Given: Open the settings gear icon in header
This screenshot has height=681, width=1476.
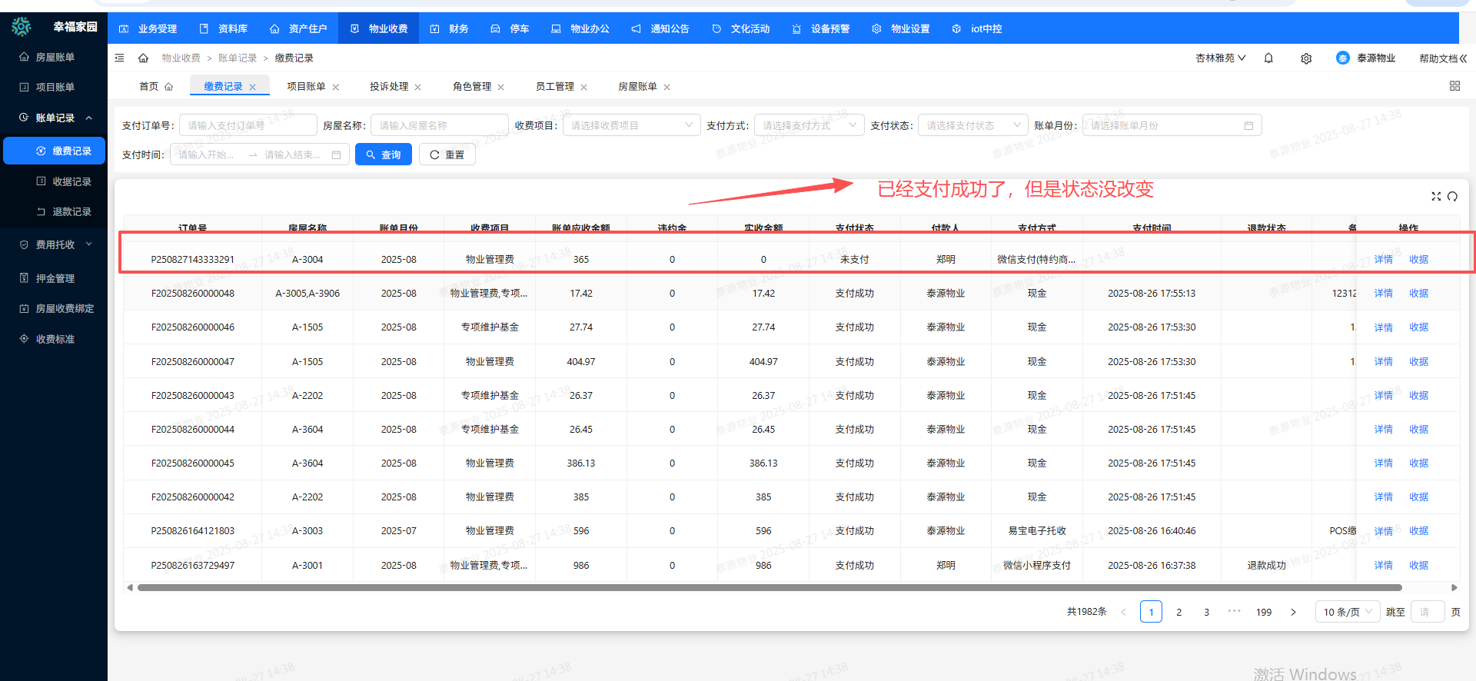Looking at the screenshot, I should 1306,58.
